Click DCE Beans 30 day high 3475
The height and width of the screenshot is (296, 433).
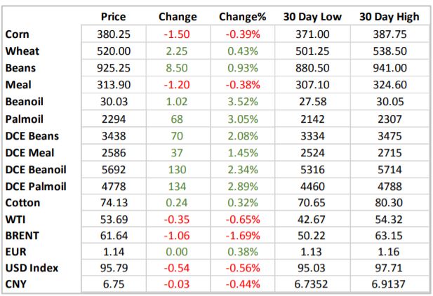(x=389, y=135)
